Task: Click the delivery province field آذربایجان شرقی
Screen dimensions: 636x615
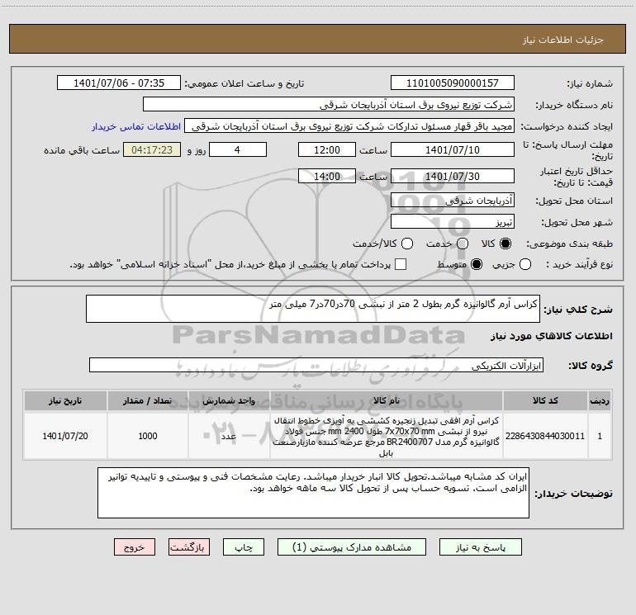Action: tap(453, 200)
